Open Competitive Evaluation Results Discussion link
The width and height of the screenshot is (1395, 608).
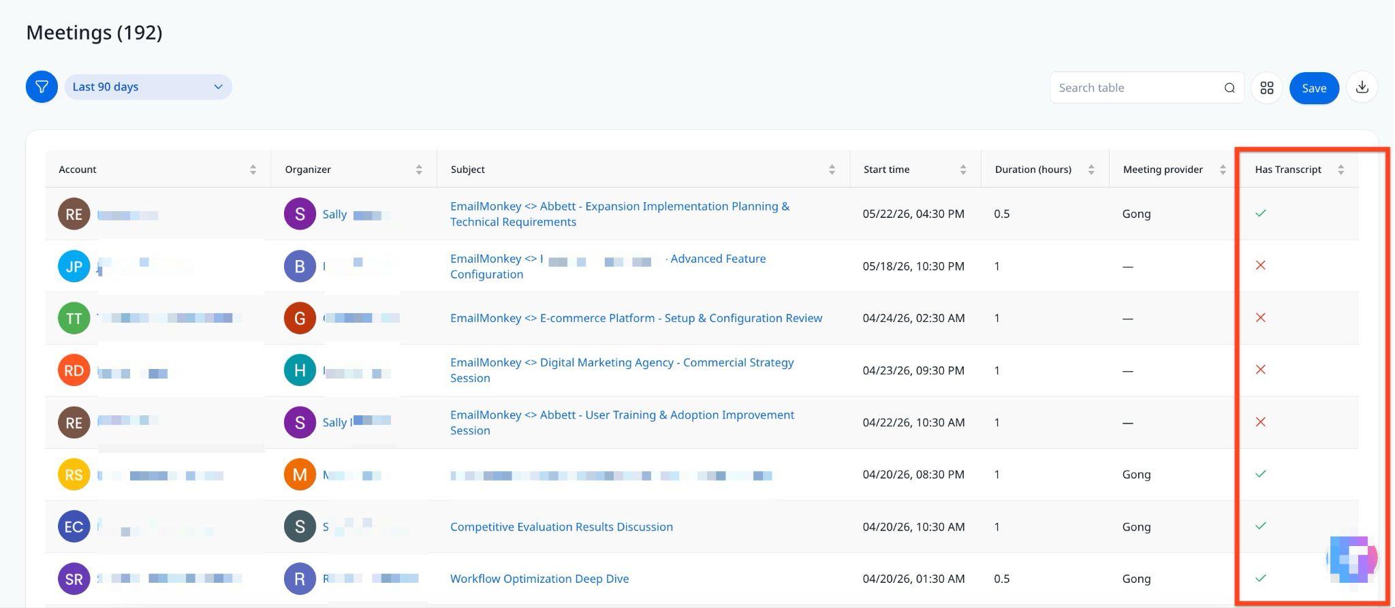pos(561,527)
